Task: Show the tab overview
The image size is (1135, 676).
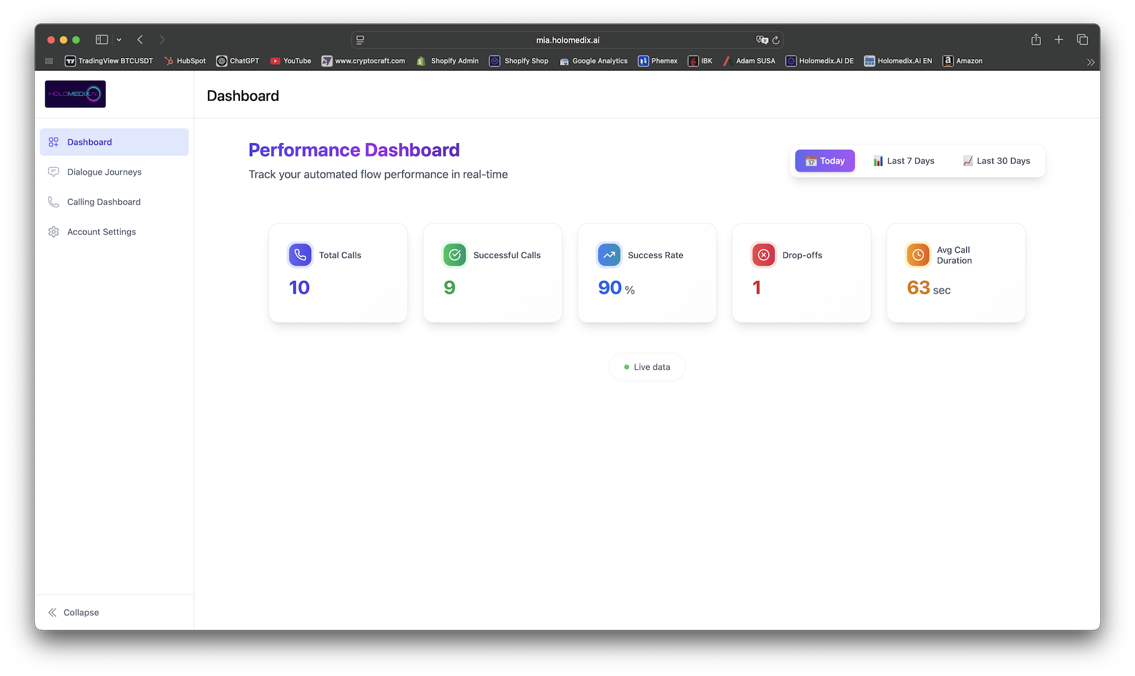Action: coord(1082,40)
